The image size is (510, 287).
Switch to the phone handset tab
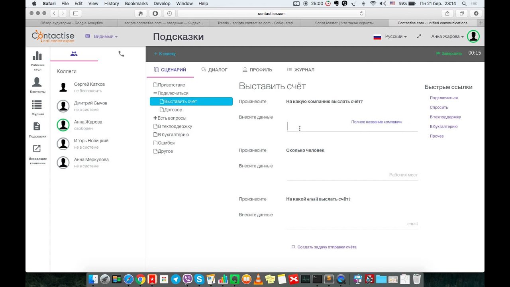[122, 53]
